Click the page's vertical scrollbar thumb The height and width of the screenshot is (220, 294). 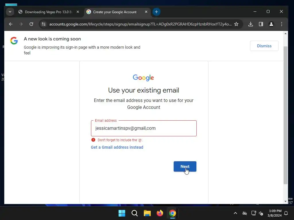click(x=285, y=115)
